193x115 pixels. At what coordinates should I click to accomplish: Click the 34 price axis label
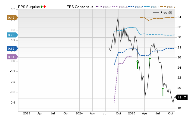[179, 17]
